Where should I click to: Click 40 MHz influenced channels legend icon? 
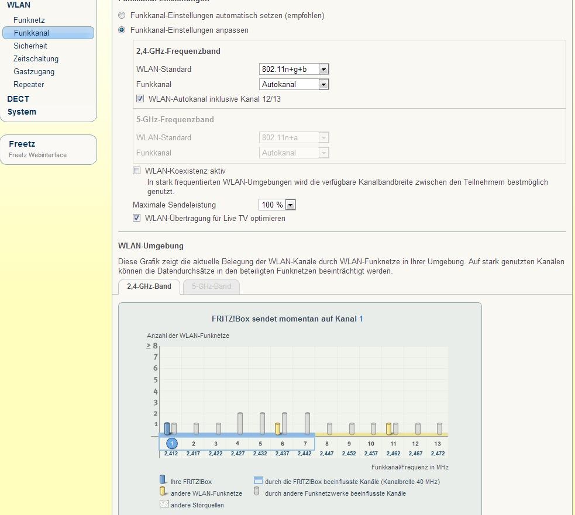coord(259,480)
